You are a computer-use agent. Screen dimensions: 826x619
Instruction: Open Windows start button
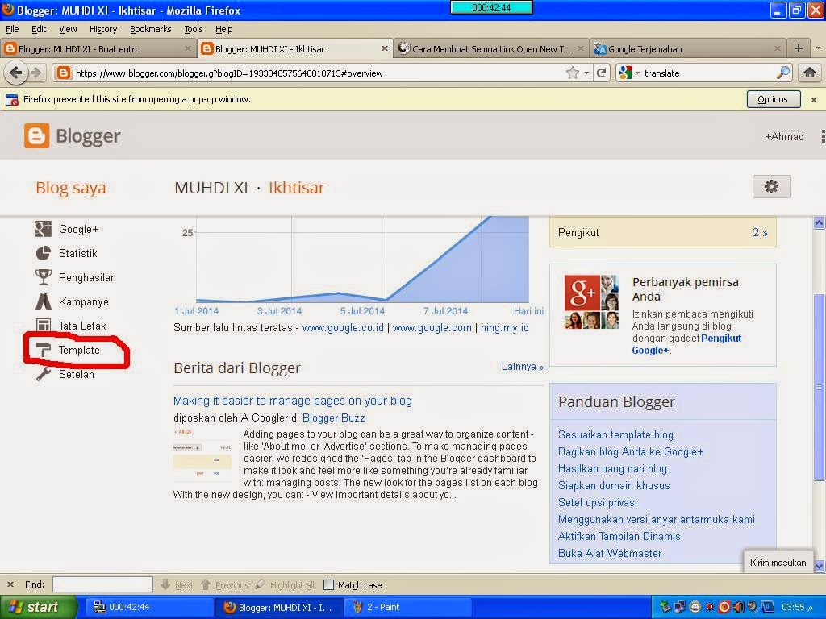pyautogui.click(x=38, y=607)
